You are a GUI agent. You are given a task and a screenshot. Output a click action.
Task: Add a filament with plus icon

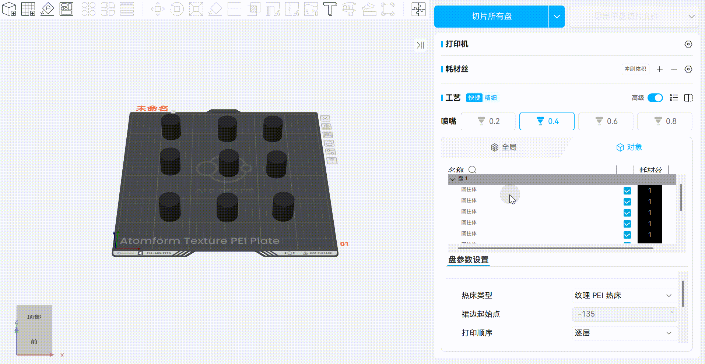point(660,69)
